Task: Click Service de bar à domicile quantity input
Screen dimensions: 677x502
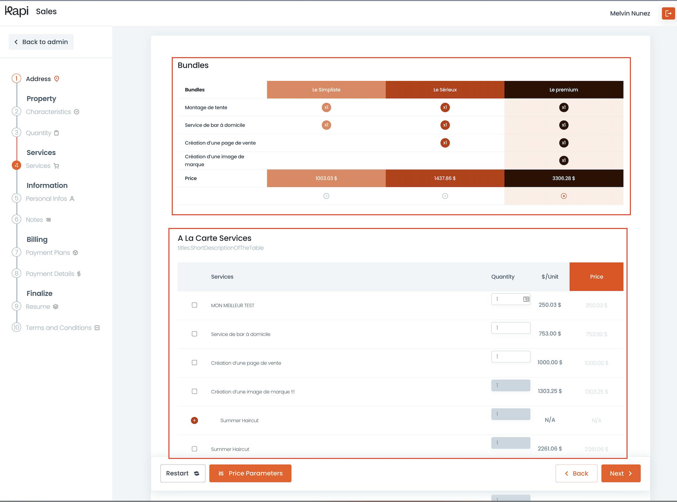Action: 511,328
